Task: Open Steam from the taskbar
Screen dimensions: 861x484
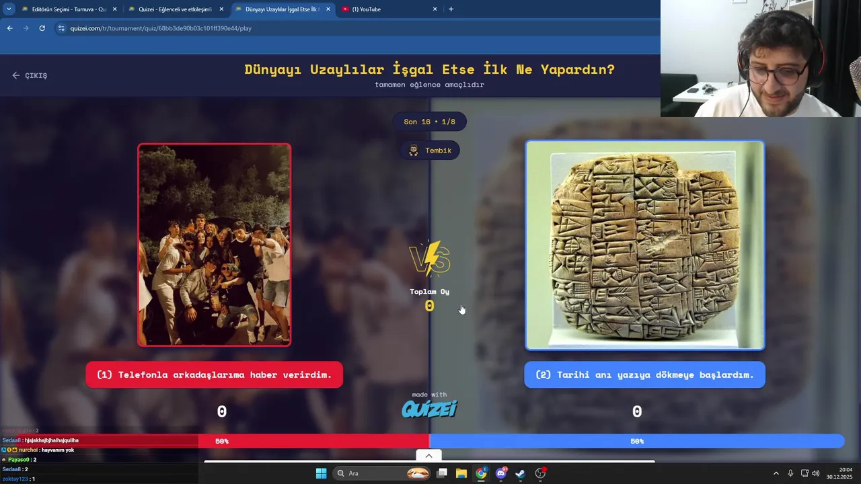Action: (x=520, y=473)
